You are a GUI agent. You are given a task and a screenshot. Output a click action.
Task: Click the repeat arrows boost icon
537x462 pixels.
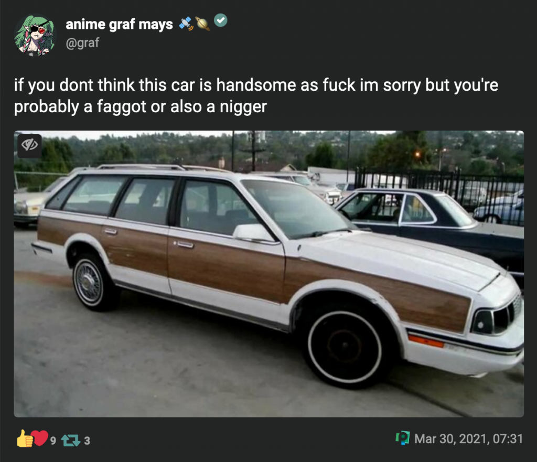coord(71,440)
